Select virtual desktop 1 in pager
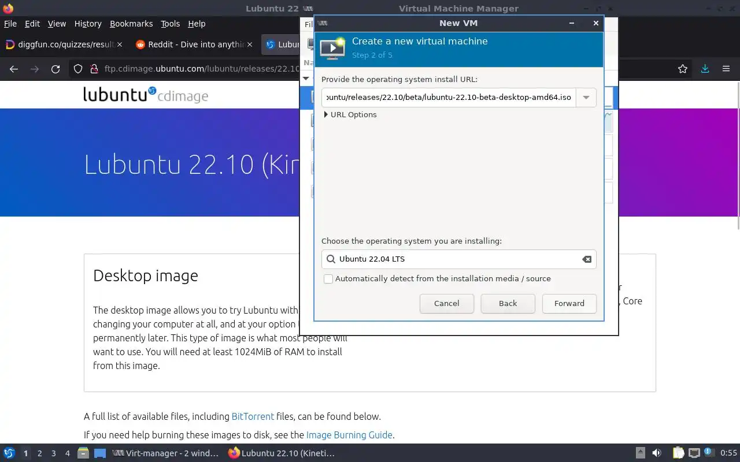Viewport: 740px width, 462px height. click(x=25, y=453)
